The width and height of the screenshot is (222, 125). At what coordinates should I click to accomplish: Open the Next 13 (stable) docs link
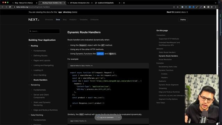[177, 12]
